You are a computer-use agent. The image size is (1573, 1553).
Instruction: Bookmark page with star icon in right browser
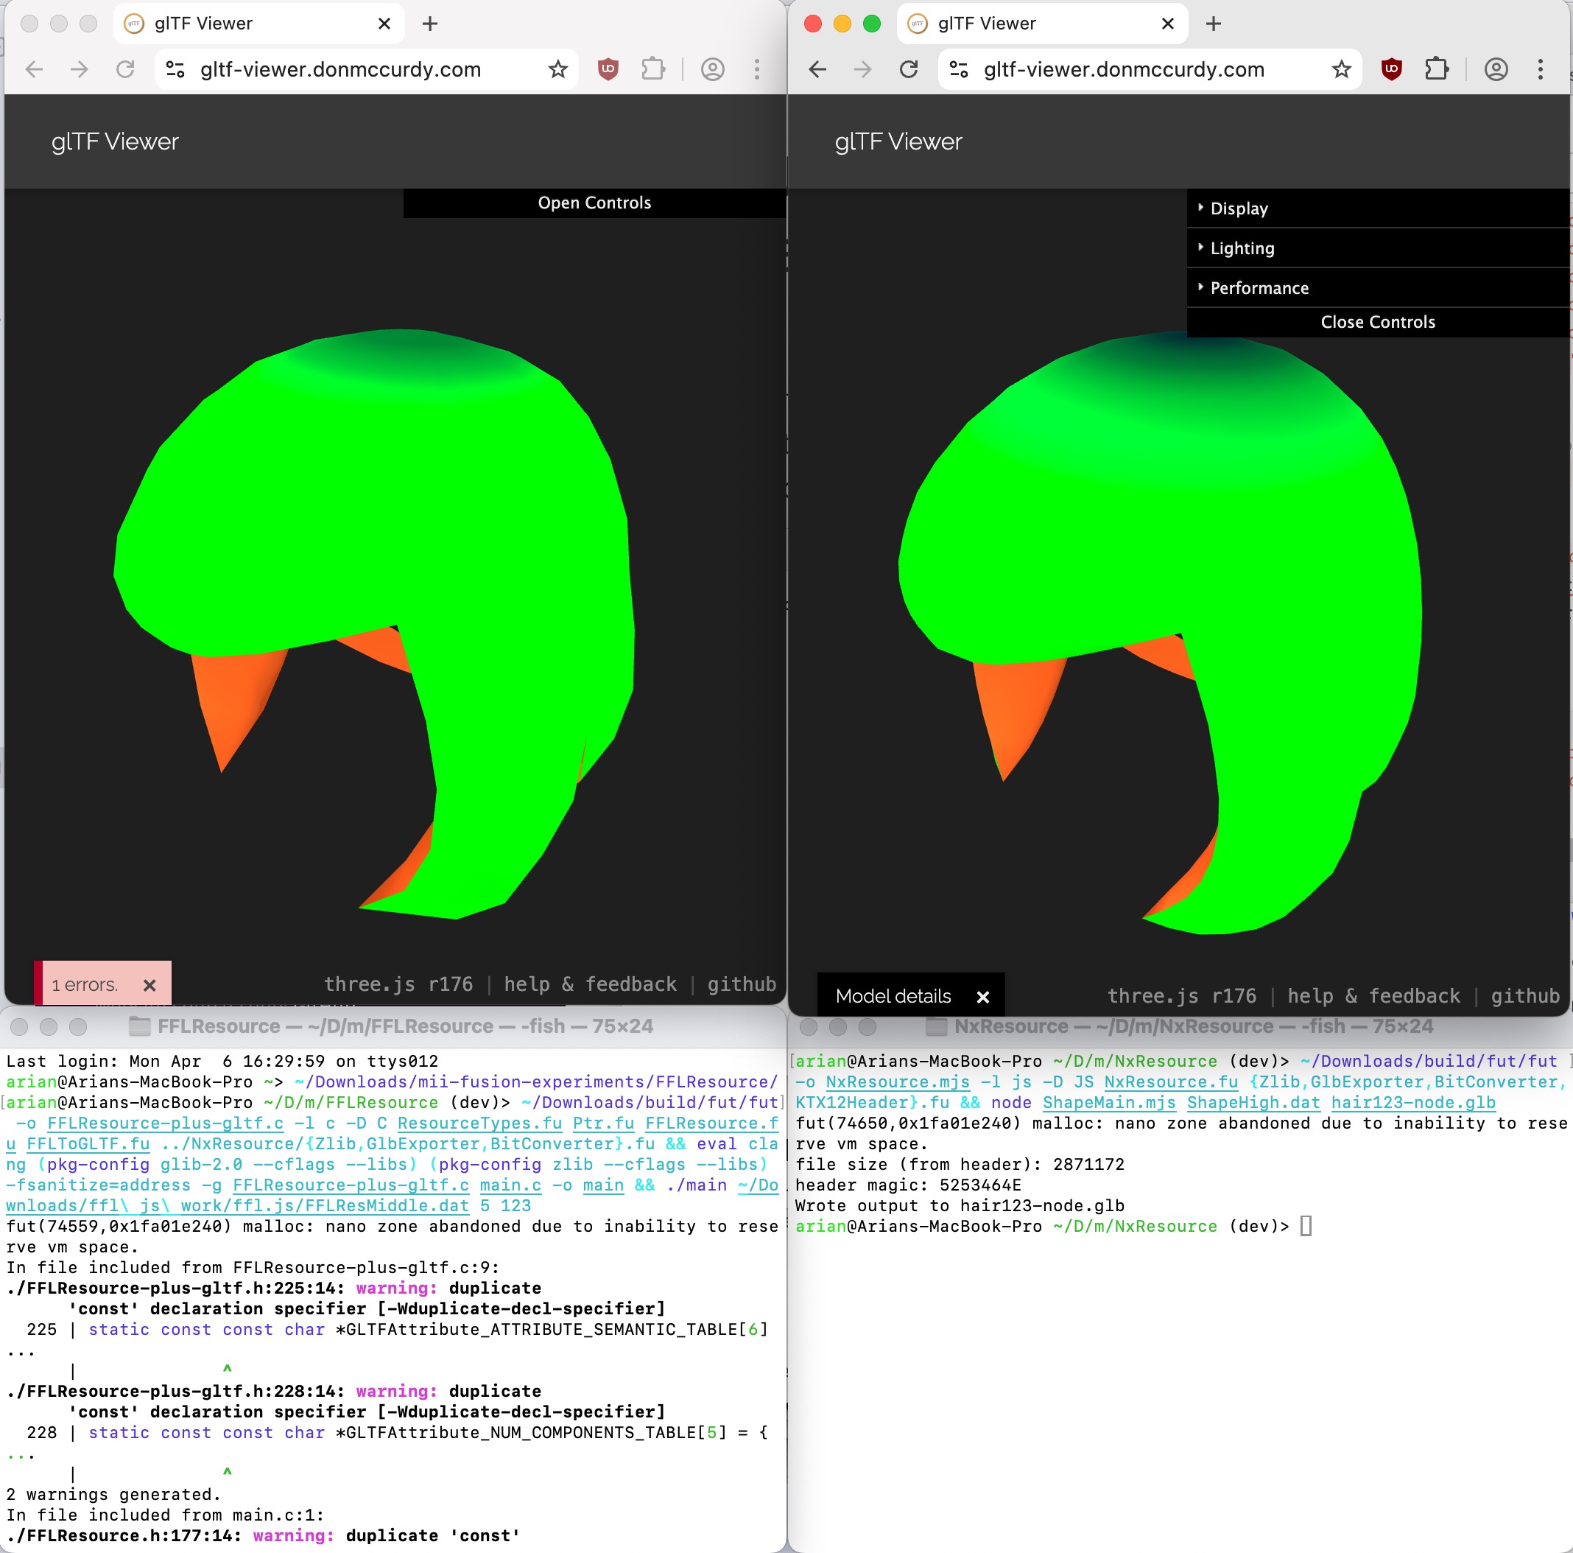[1341, 69]
